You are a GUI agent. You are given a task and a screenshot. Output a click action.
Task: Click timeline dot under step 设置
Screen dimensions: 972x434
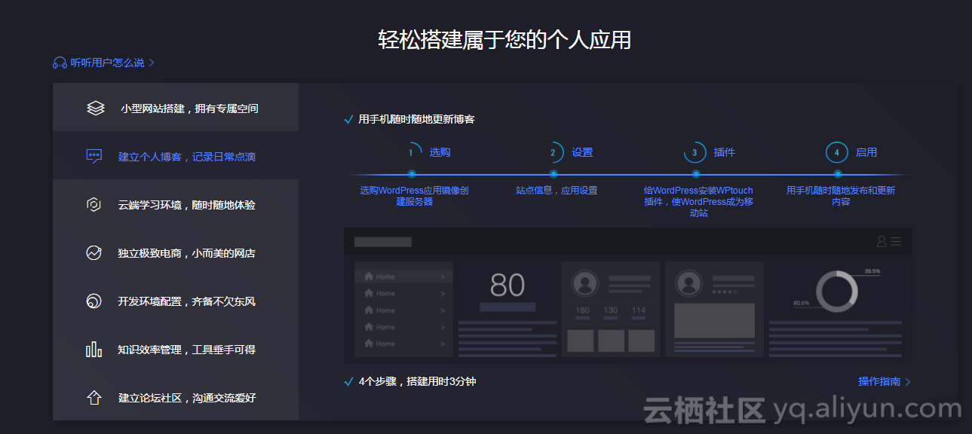tap(554, 174)
